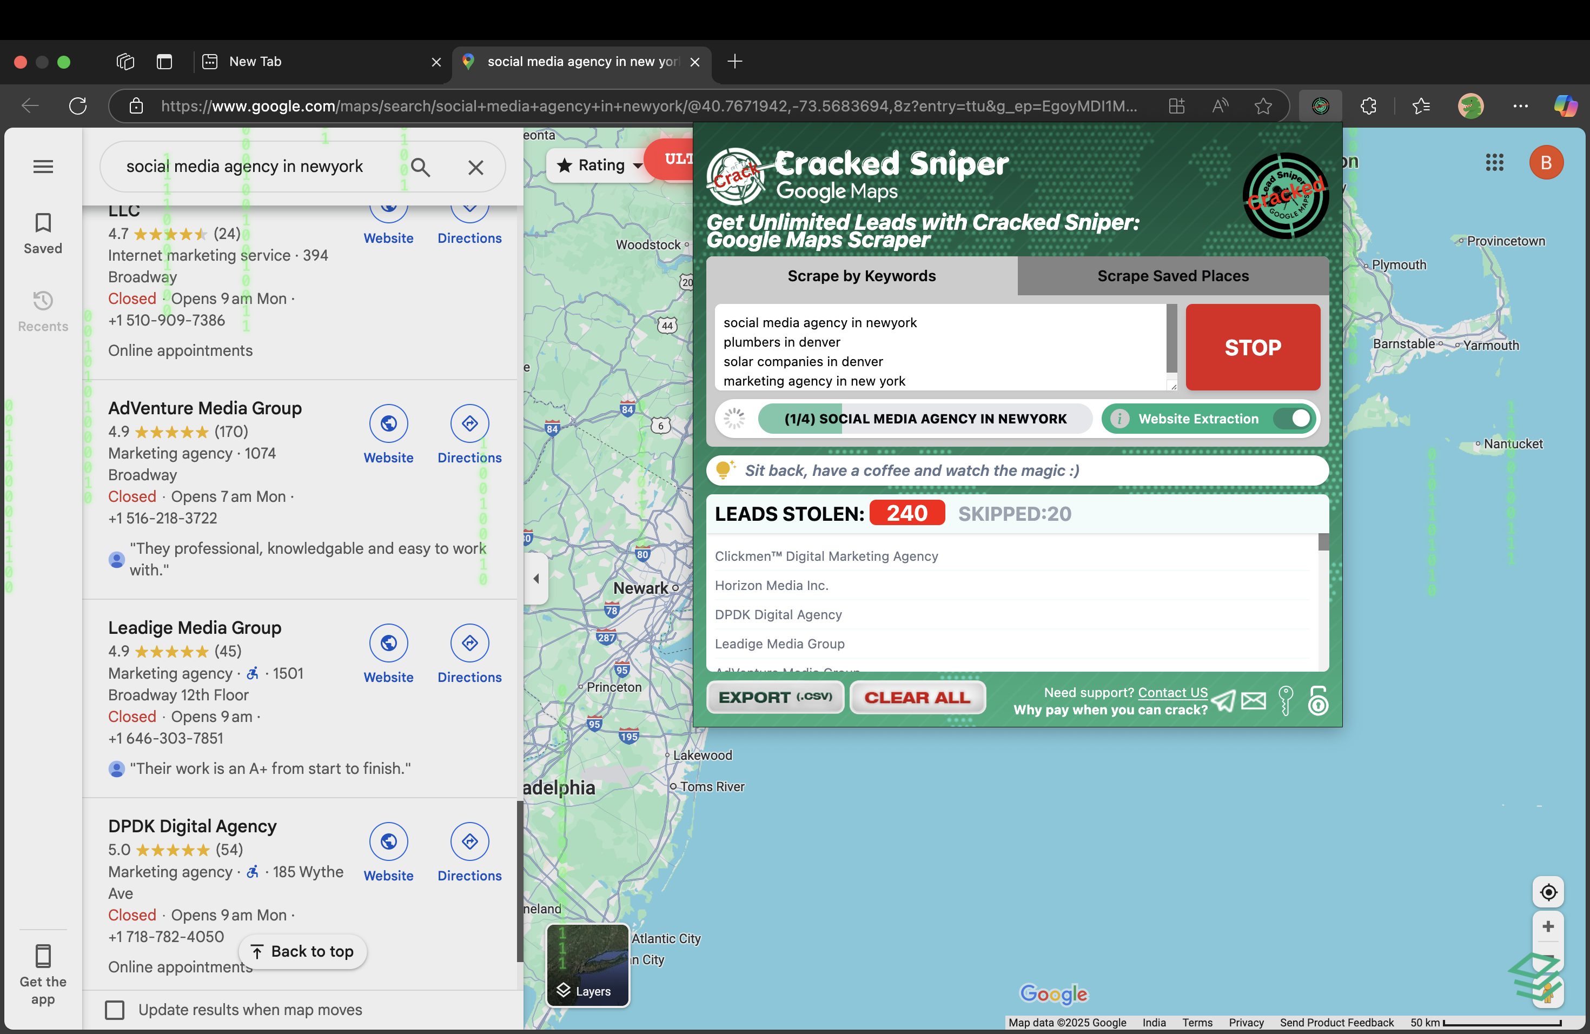
Task: Open the Google Maps hamburger menu
Action: [x=43, y=165]
